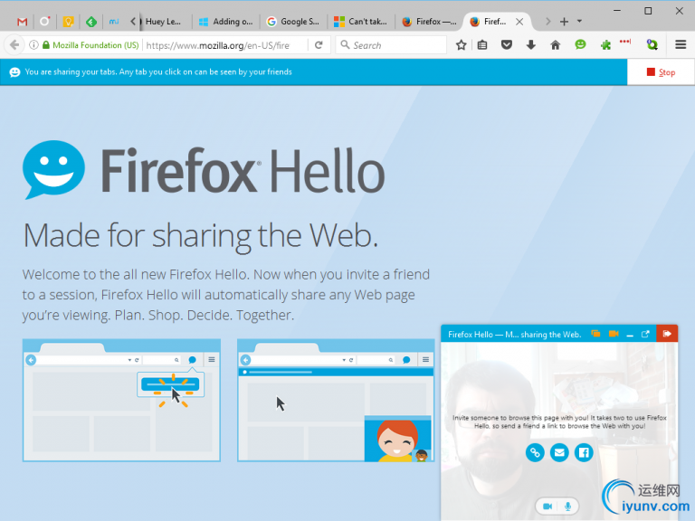Copy invitation link with chain icon

535,453
